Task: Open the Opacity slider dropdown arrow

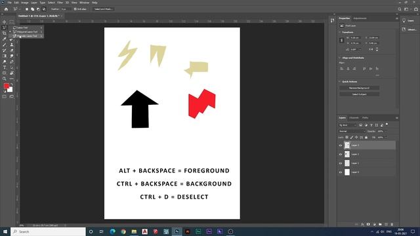Action: pos(386,131)
